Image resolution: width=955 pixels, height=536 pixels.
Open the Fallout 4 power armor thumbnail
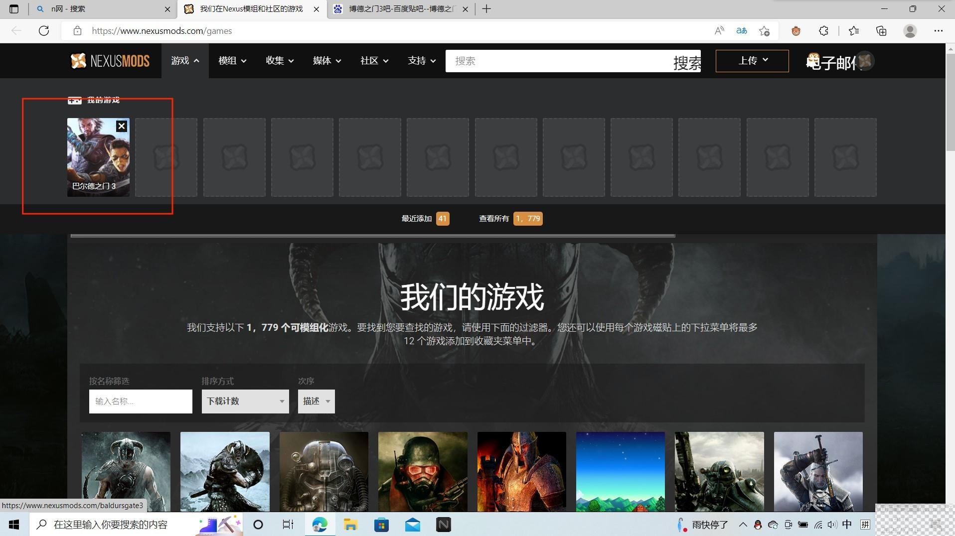[324, 472]
